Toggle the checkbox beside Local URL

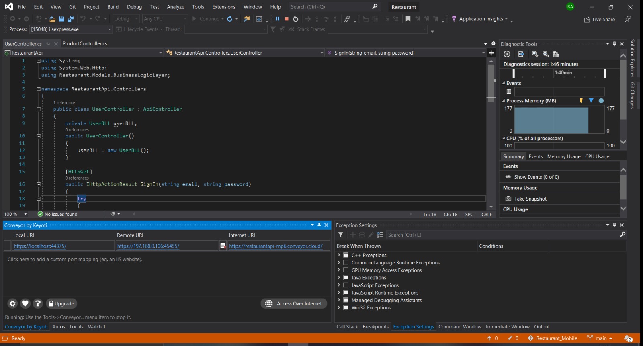coord(8,246)
